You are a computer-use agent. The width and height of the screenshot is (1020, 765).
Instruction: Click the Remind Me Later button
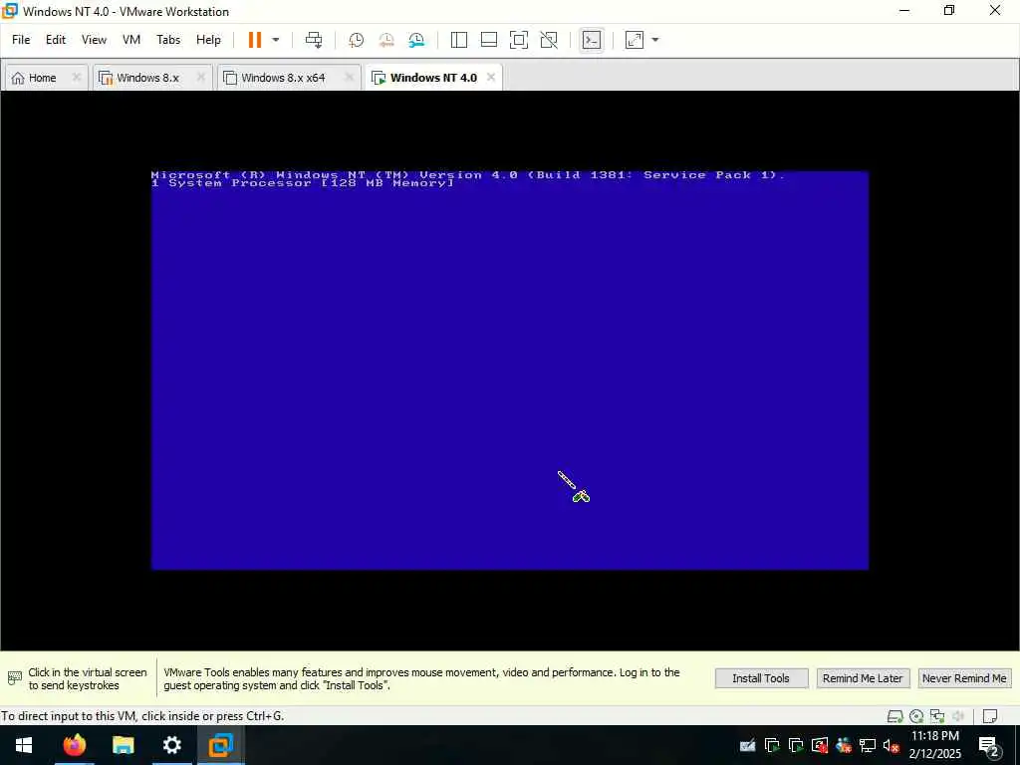(x=863, y=678)
